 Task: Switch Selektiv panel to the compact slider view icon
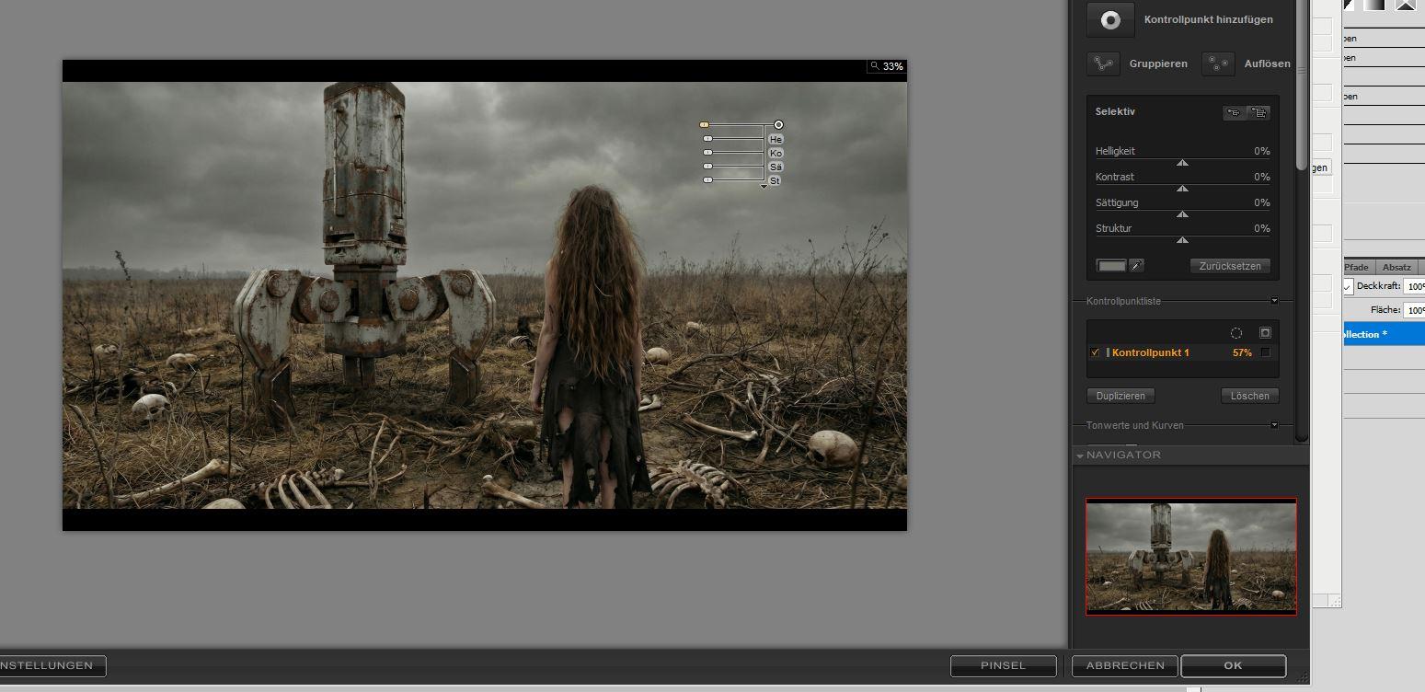click(1234, 112)
